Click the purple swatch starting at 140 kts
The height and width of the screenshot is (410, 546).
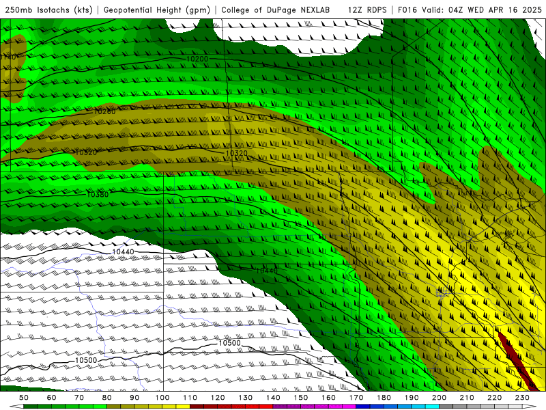[280, 407]
